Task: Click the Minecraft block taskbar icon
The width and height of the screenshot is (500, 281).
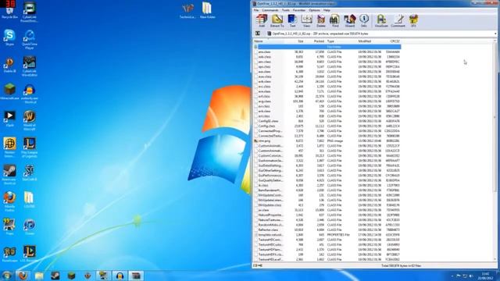Action: [x=71, y=276]
